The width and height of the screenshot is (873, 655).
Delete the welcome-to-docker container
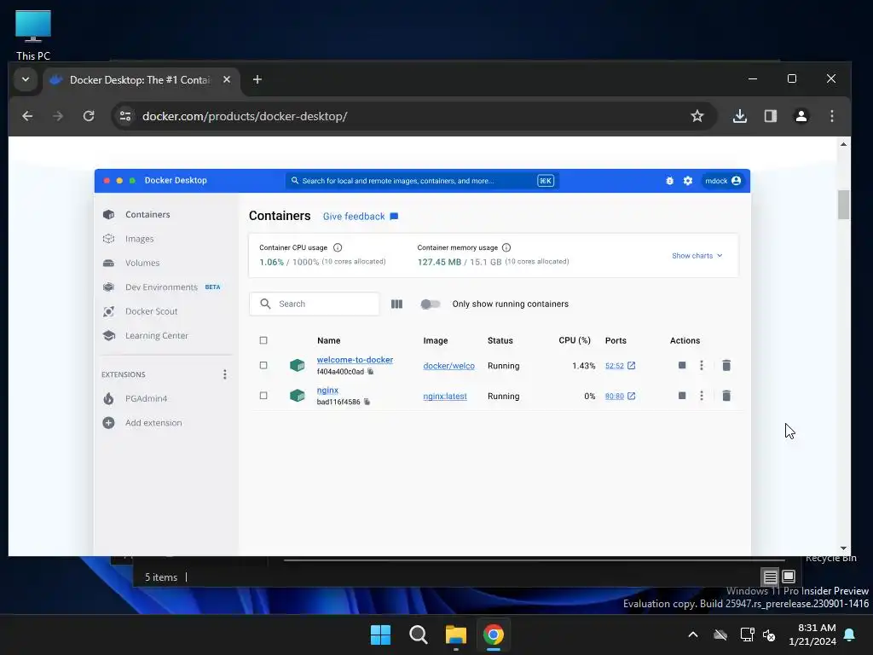[726, 365]
